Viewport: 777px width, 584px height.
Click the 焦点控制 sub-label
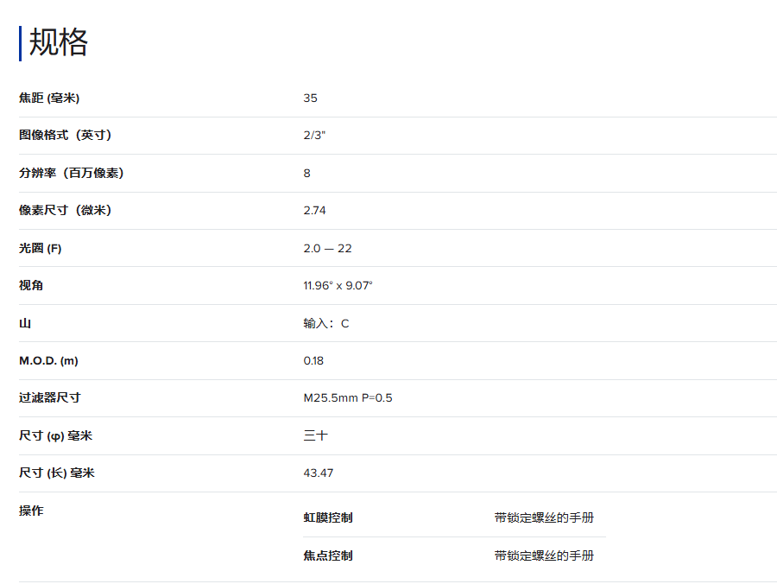(328, 556)
